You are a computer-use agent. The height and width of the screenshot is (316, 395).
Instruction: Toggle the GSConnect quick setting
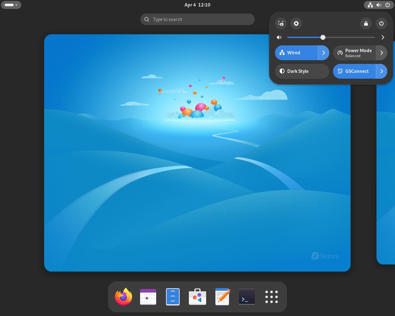pyautogui.click(x=354, y=71)
